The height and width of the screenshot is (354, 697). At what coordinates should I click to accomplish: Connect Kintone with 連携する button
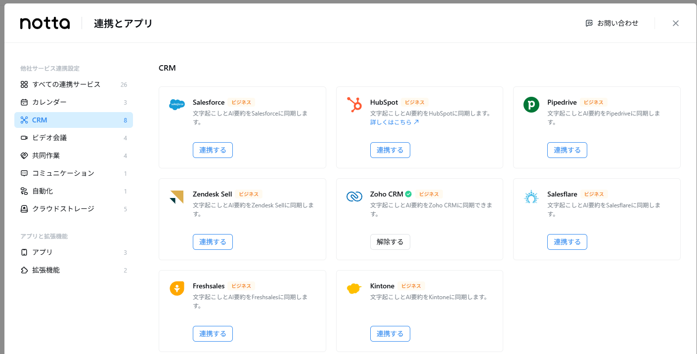coord(390,334)
